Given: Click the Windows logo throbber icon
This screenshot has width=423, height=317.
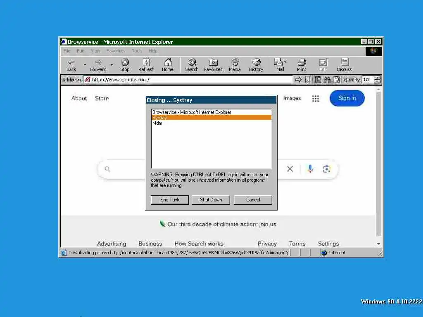Looking at the screenshot, I should pos(373,51).
